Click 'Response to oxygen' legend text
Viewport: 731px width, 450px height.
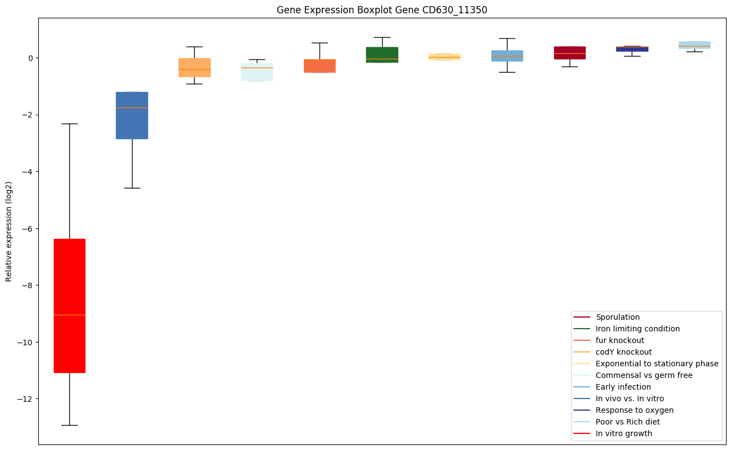point(634,411)
